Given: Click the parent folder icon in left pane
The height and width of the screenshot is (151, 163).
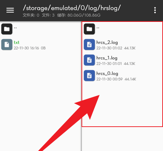Looking at the screenshot, I should coord(7,29).
